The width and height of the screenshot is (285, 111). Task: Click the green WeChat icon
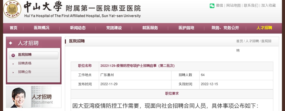point(212,6)
